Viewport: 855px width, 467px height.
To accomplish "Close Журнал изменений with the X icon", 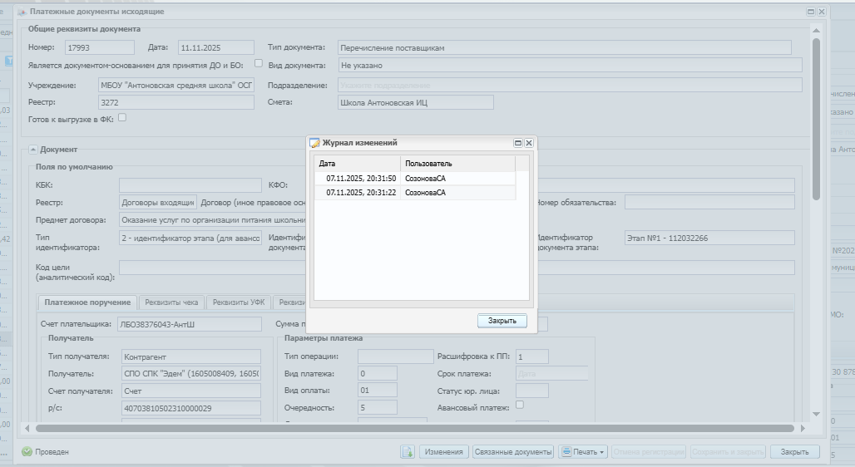I will [x=528, y=143].
